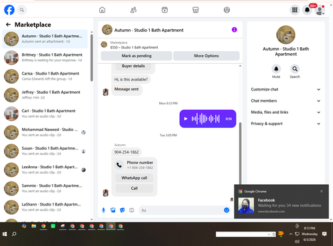The height and width of the screenshot is (246, 333).
Task: Open Windows taskbar search icon
Action: (14, 234)
